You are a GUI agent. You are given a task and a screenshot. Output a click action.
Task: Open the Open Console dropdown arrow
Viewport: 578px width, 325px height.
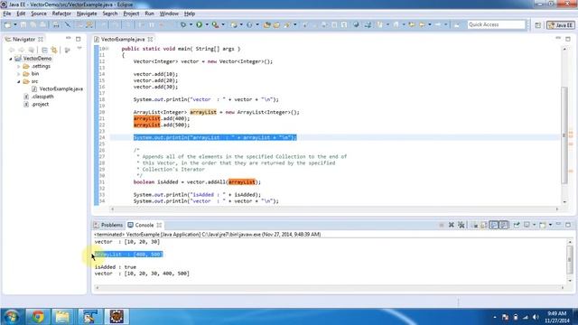coord(550,225)
